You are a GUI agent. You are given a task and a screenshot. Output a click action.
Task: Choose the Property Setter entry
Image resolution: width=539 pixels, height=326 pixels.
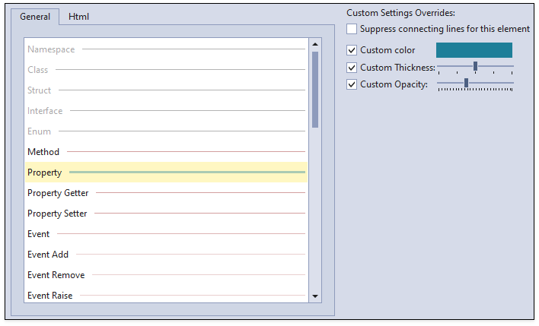167,214
